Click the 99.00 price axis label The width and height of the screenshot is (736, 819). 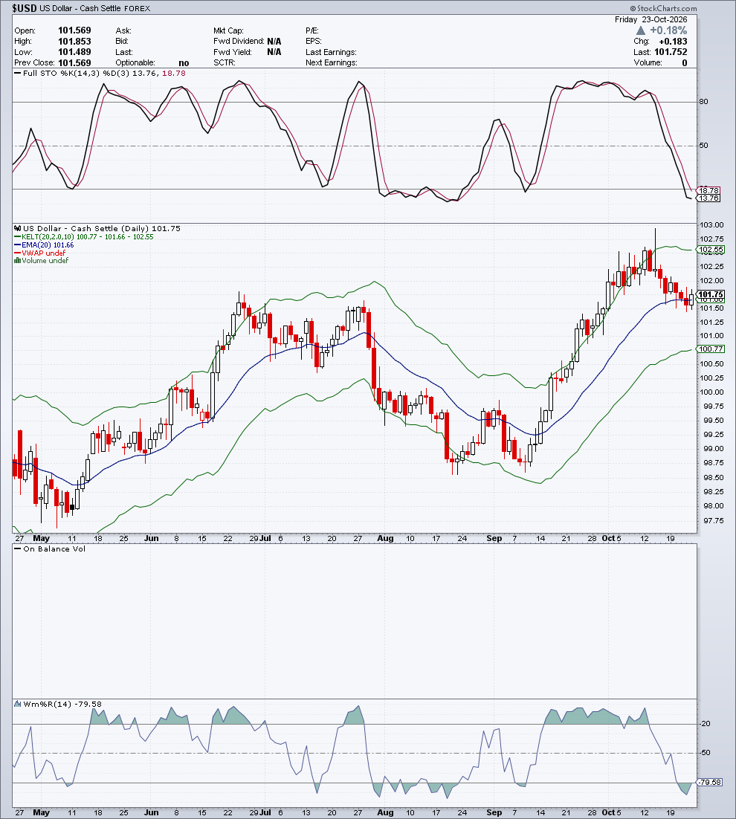point(713,449)
